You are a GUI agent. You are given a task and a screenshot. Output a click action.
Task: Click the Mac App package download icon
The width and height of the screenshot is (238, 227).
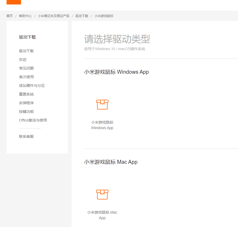(102, 194)
